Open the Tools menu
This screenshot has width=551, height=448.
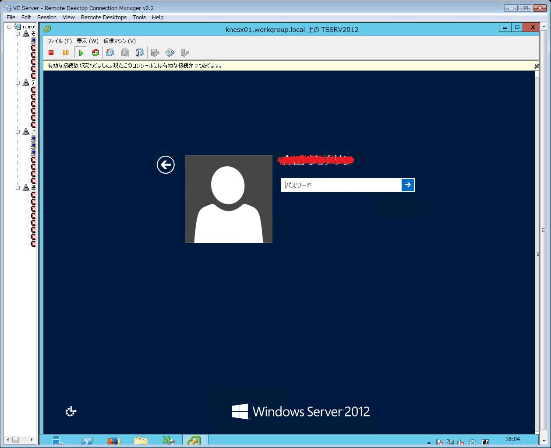pyautogui.click(x=139, y=17)
